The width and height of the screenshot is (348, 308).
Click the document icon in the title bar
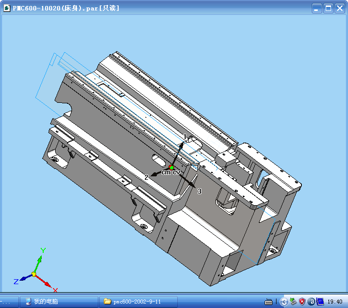[x=7, y=8]
